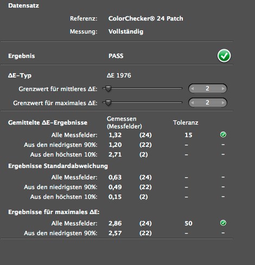Click the tolerance value '50'
This screenshot has height=265, width=255.
(188, 223)
